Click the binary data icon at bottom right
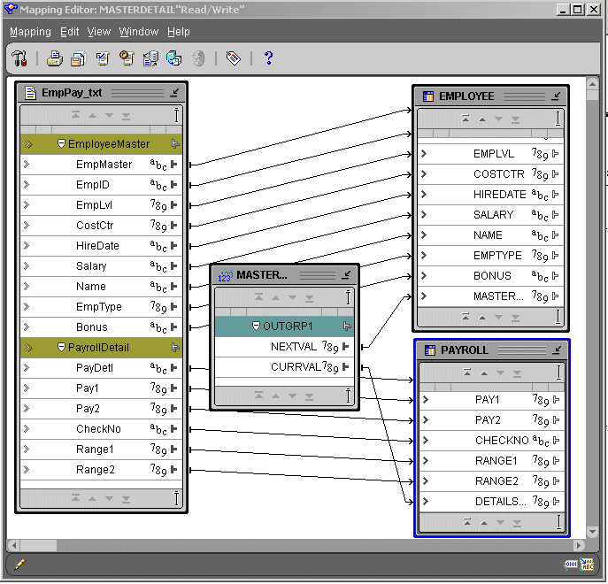This screenshot has width=608, height=584. [572, 565]
